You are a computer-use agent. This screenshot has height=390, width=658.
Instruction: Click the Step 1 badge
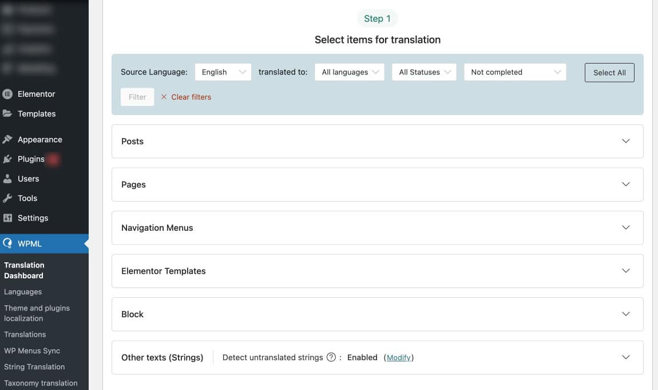pos(377,18)
